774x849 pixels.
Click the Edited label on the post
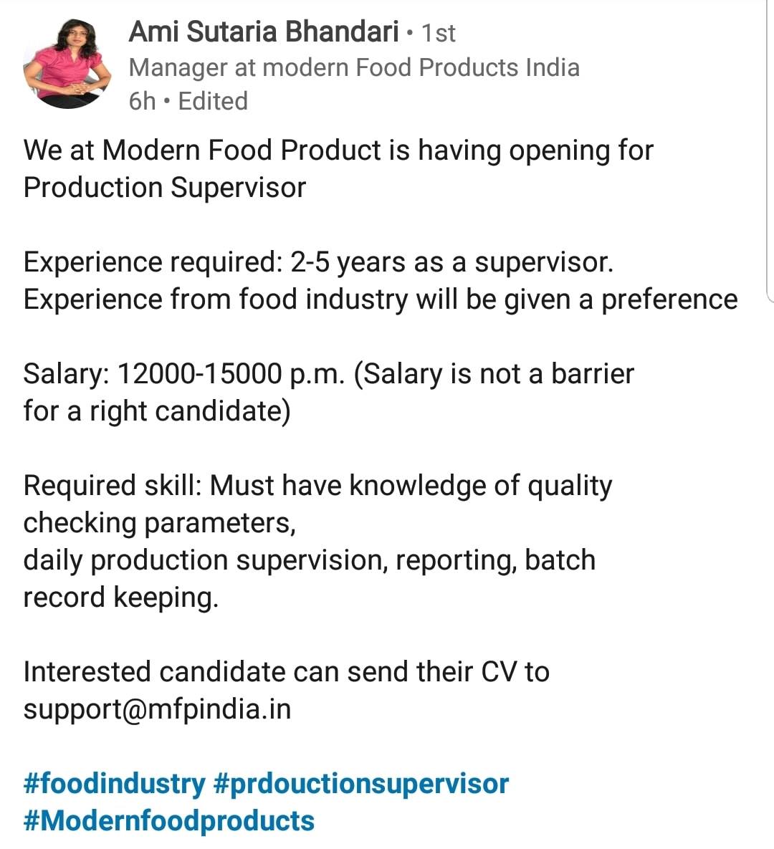(213, 101)
